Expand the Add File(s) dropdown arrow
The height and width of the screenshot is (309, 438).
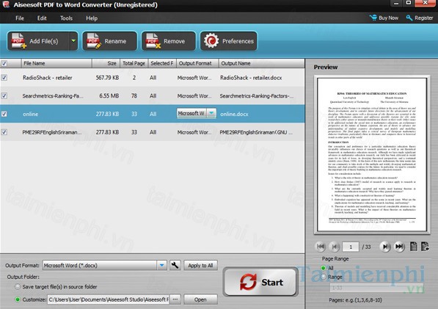[x=73, y=41]
